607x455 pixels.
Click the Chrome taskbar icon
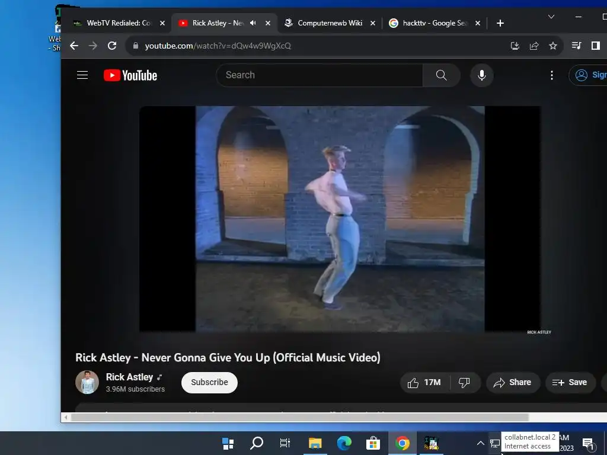tap(402, 443)
